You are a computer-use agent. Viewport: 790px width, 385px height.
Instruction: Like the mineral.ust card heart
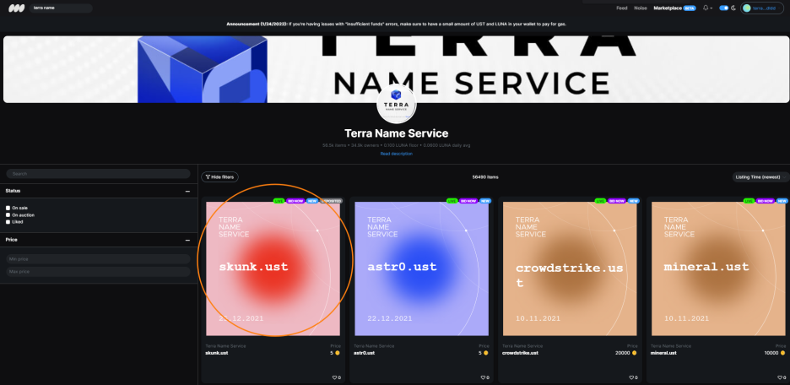tap(779, 377)
